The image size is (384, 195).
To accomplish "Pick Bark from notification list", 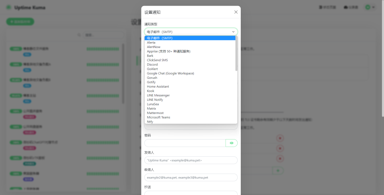I will click(190, 55).
